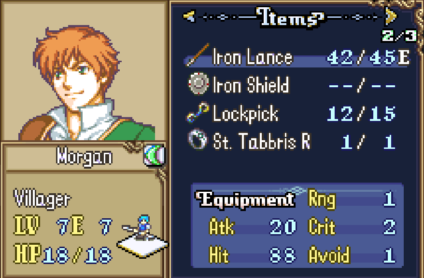Go to previous page with left arrow
This screenshot has width=424, height=278.
pyautogui.click(x=189, y=16)
